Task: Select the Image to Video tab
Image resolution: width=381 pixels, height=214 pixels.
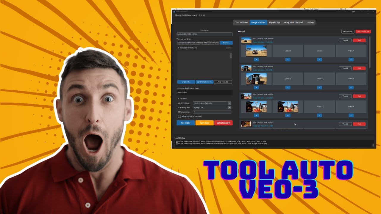Action: 258,22
